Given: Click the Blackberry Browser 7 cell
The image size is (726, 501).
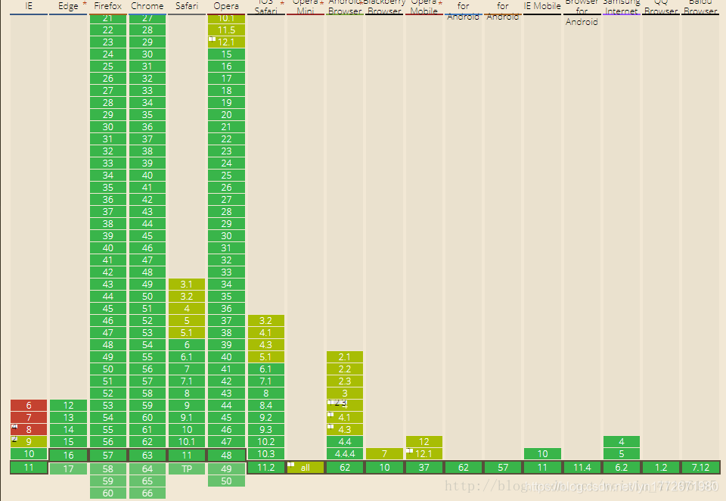Looking at the screenshot, I should coord(384,454).
